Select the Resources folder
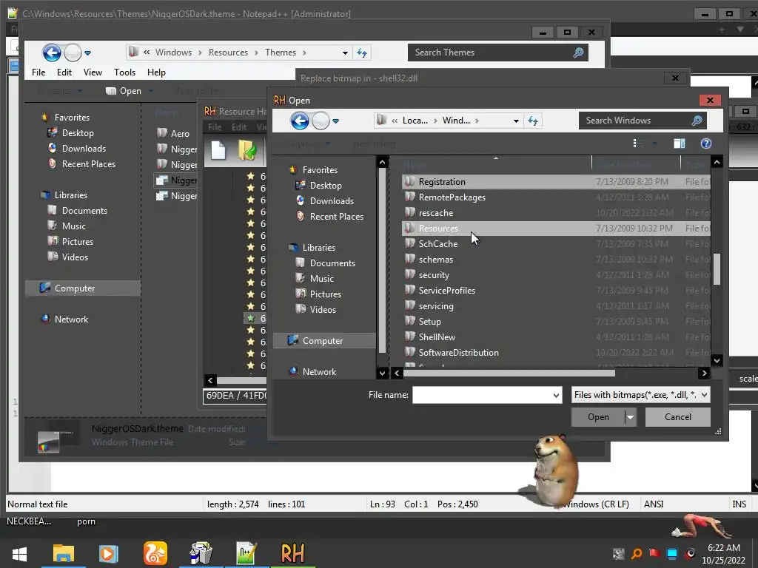The height and width of the screenshot is (568, 758). tap(556, 229)
